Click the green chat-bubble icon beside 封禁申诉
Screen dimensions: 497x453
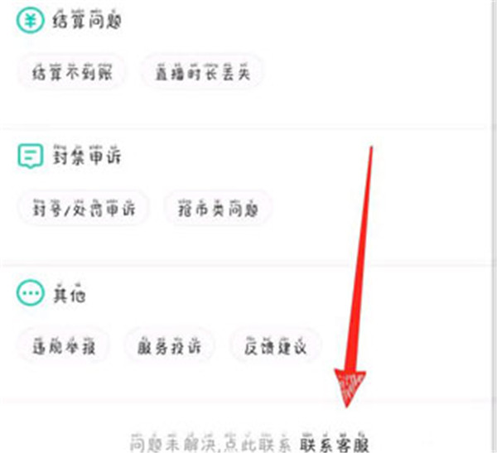coord(30,156)
